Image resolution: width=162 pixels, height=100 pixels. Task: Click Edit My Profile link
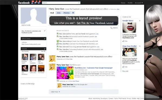(x=26, y=25)
